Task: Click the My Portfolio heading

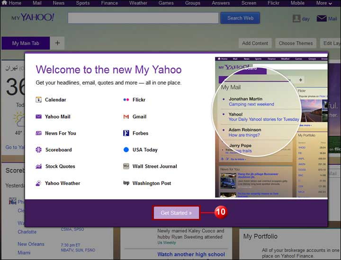Action: [260, 236]
